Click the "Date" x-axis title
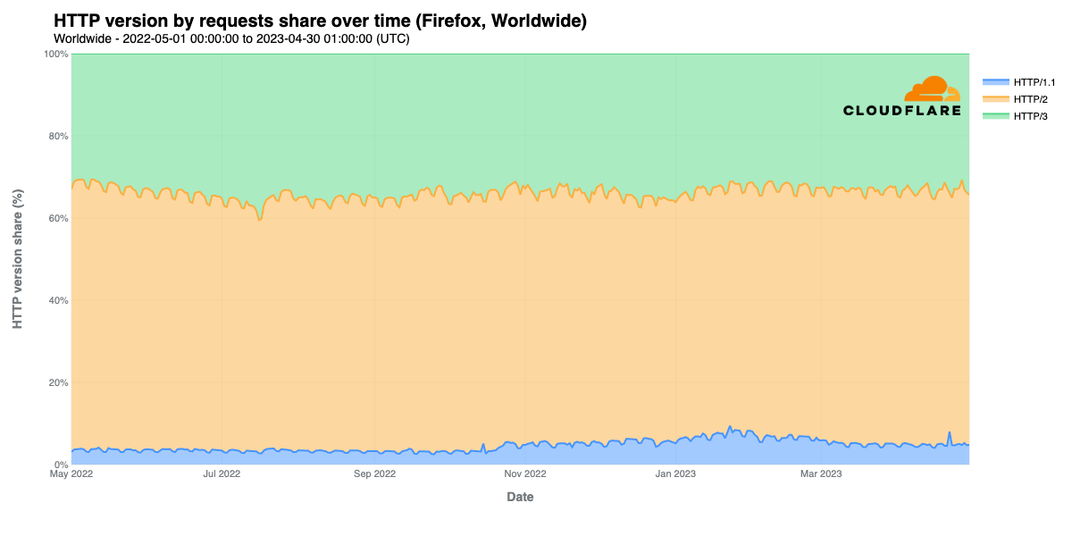The height and width of the screenshot is (536, 1072). click(520, 497)
